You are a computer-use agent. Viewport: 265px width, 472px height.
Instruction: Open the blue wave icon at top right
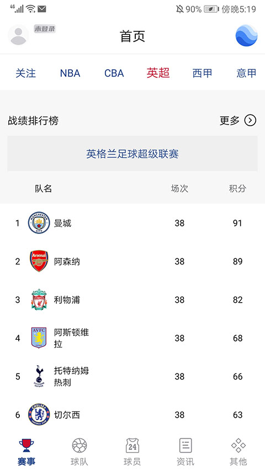point(246,35)
